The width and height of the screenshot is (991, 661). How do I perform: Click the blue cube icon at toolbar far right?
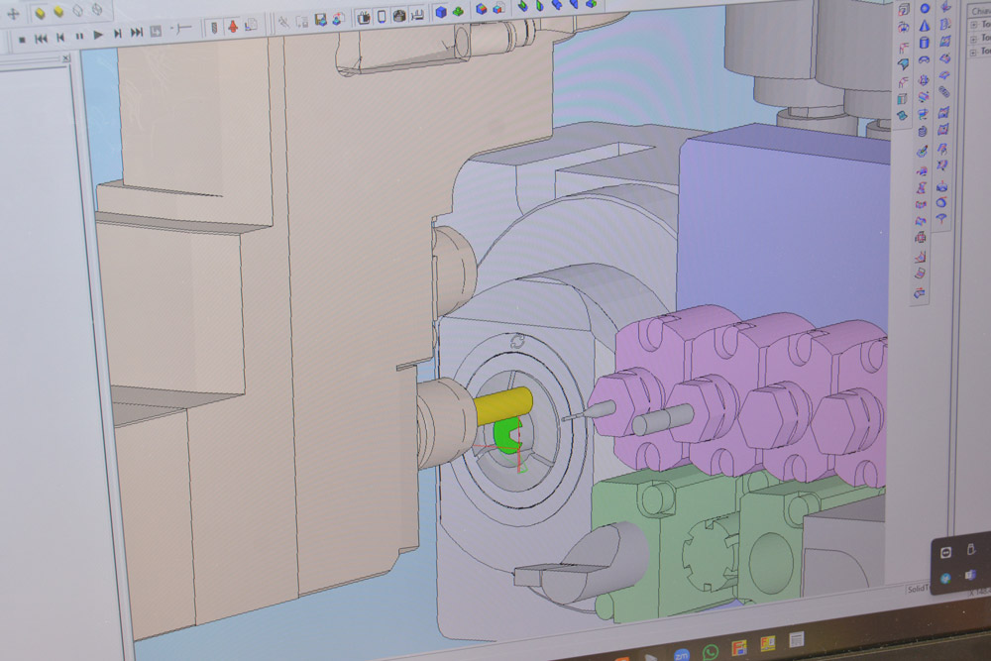(441, 13)
